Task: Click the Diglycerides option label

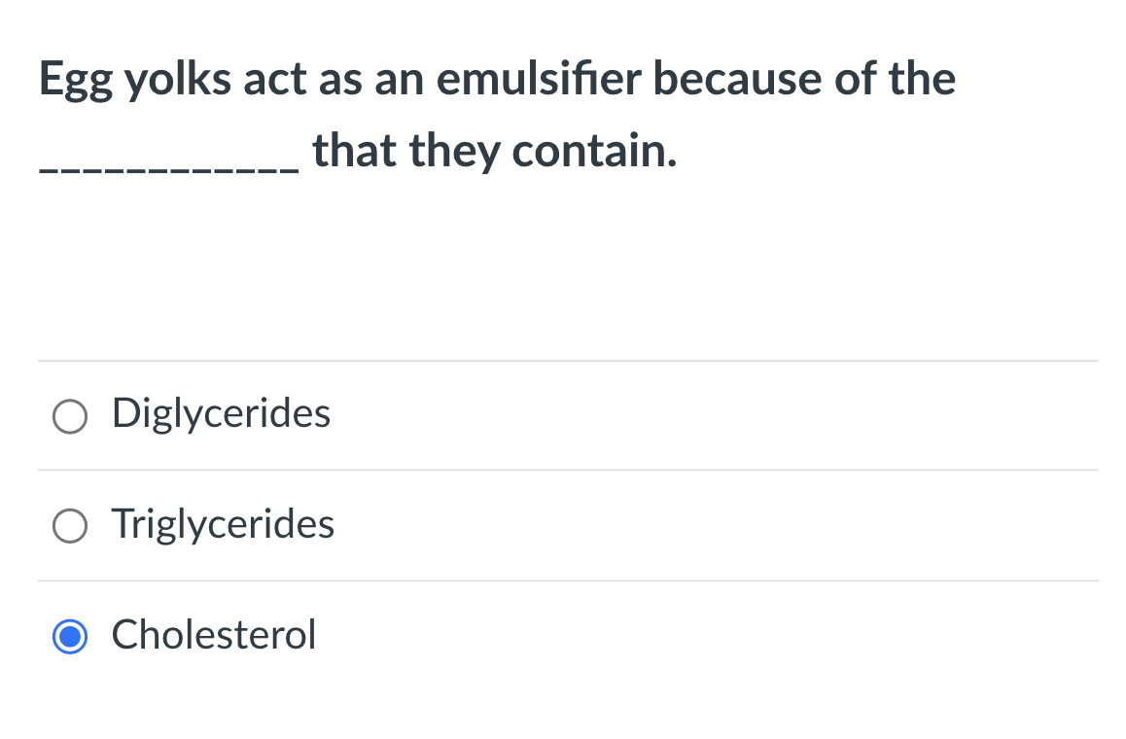Action: (x=221, y=414)
